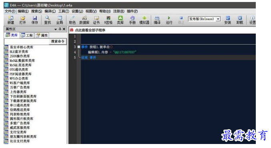Click the 安装 install toolbar icon
This screenshot has width=271, height=148.
tap(228, 20)
